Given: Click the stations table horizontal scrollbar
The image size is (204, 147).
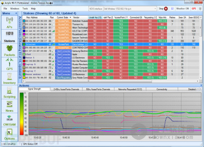Looking at the screenshot, I should tap(88, 81).
